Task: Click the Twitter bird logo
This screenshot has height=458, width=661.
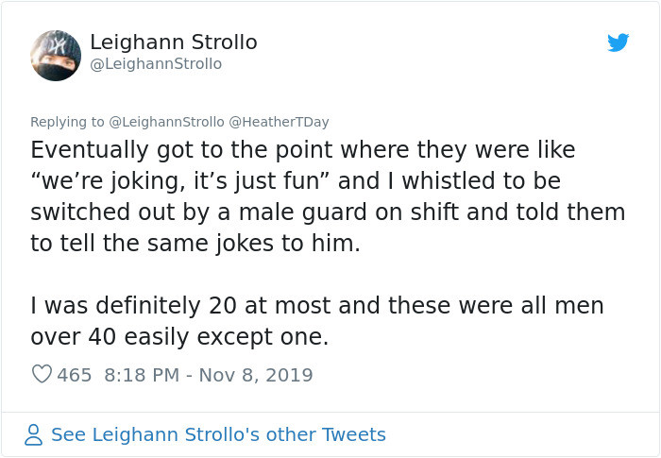Action: [619, 42]
